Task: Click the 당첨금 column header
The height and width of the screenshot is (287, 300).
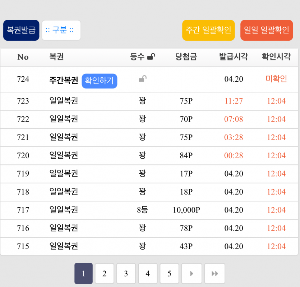Action: tap(186, 57)
